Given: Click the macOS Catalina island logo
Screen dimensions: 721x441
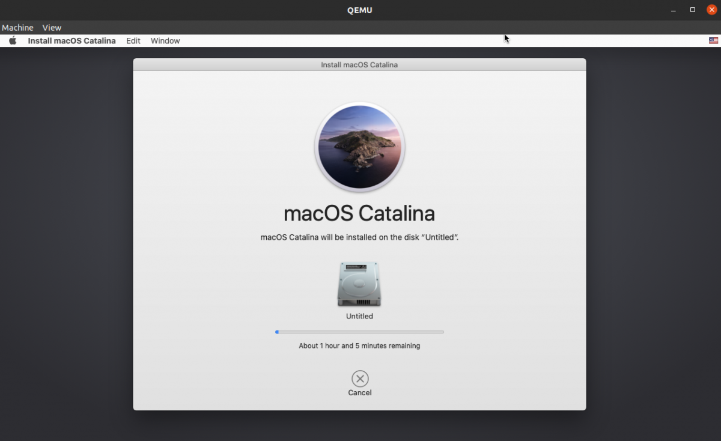Looking at the screenshot, I should tap(359, 147).
